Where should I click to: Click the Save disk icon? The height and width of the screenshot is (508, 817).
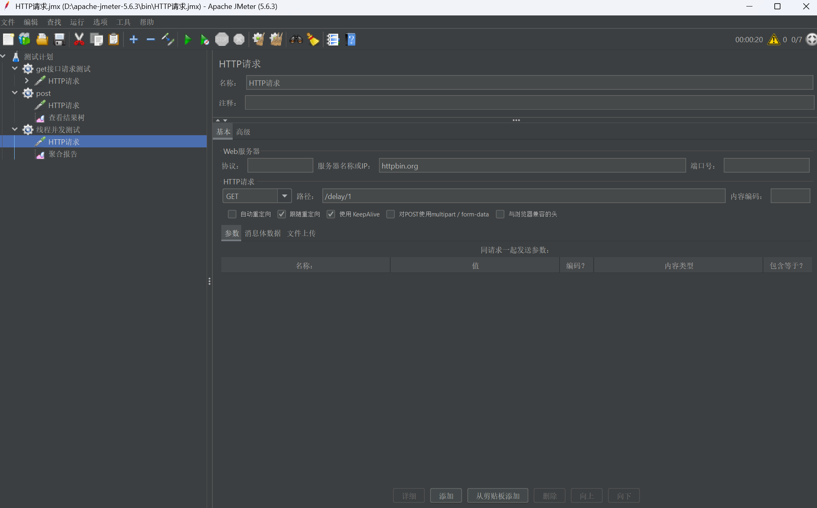click(60, 39)
